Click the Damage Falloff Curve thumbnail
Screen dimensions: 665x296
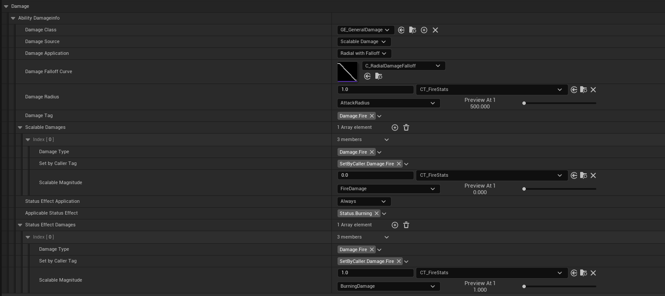[348, 72]
